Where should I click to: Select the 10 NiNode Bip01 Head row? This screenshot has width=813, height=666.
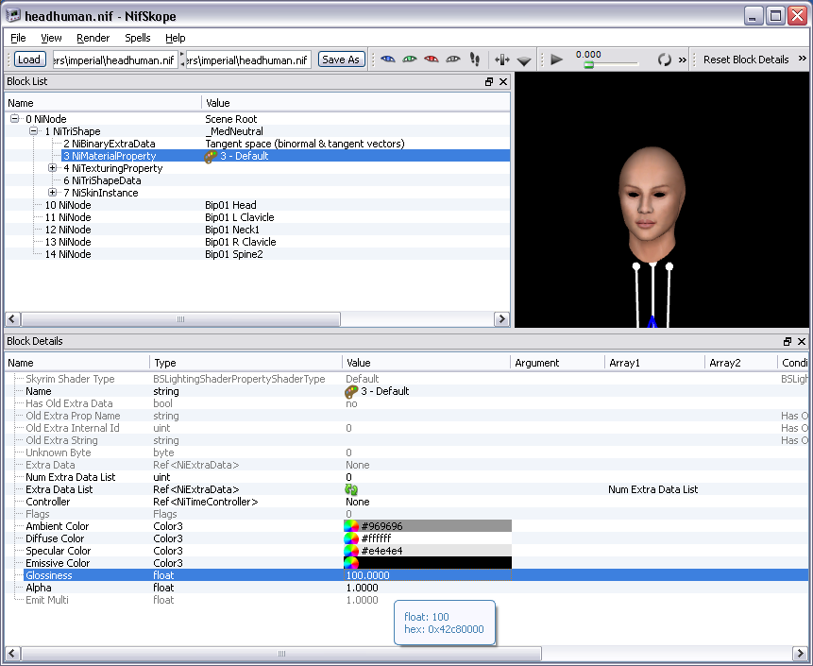(68, 205)
